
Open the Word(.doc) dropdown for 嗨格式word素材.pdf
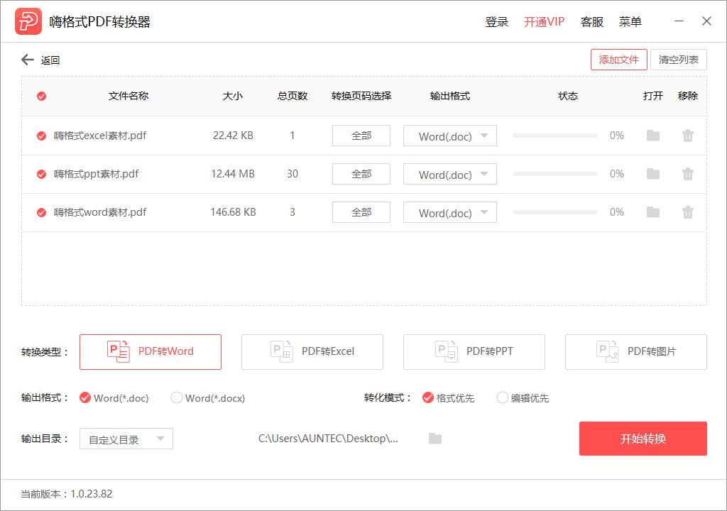tap(449, 211)
